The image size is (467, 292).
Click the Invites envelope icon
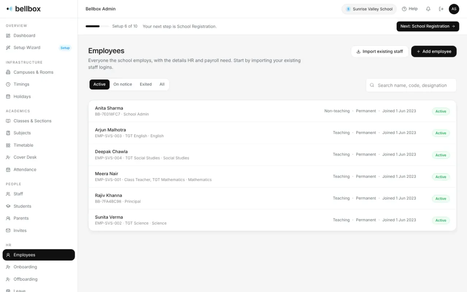point(8,230)
